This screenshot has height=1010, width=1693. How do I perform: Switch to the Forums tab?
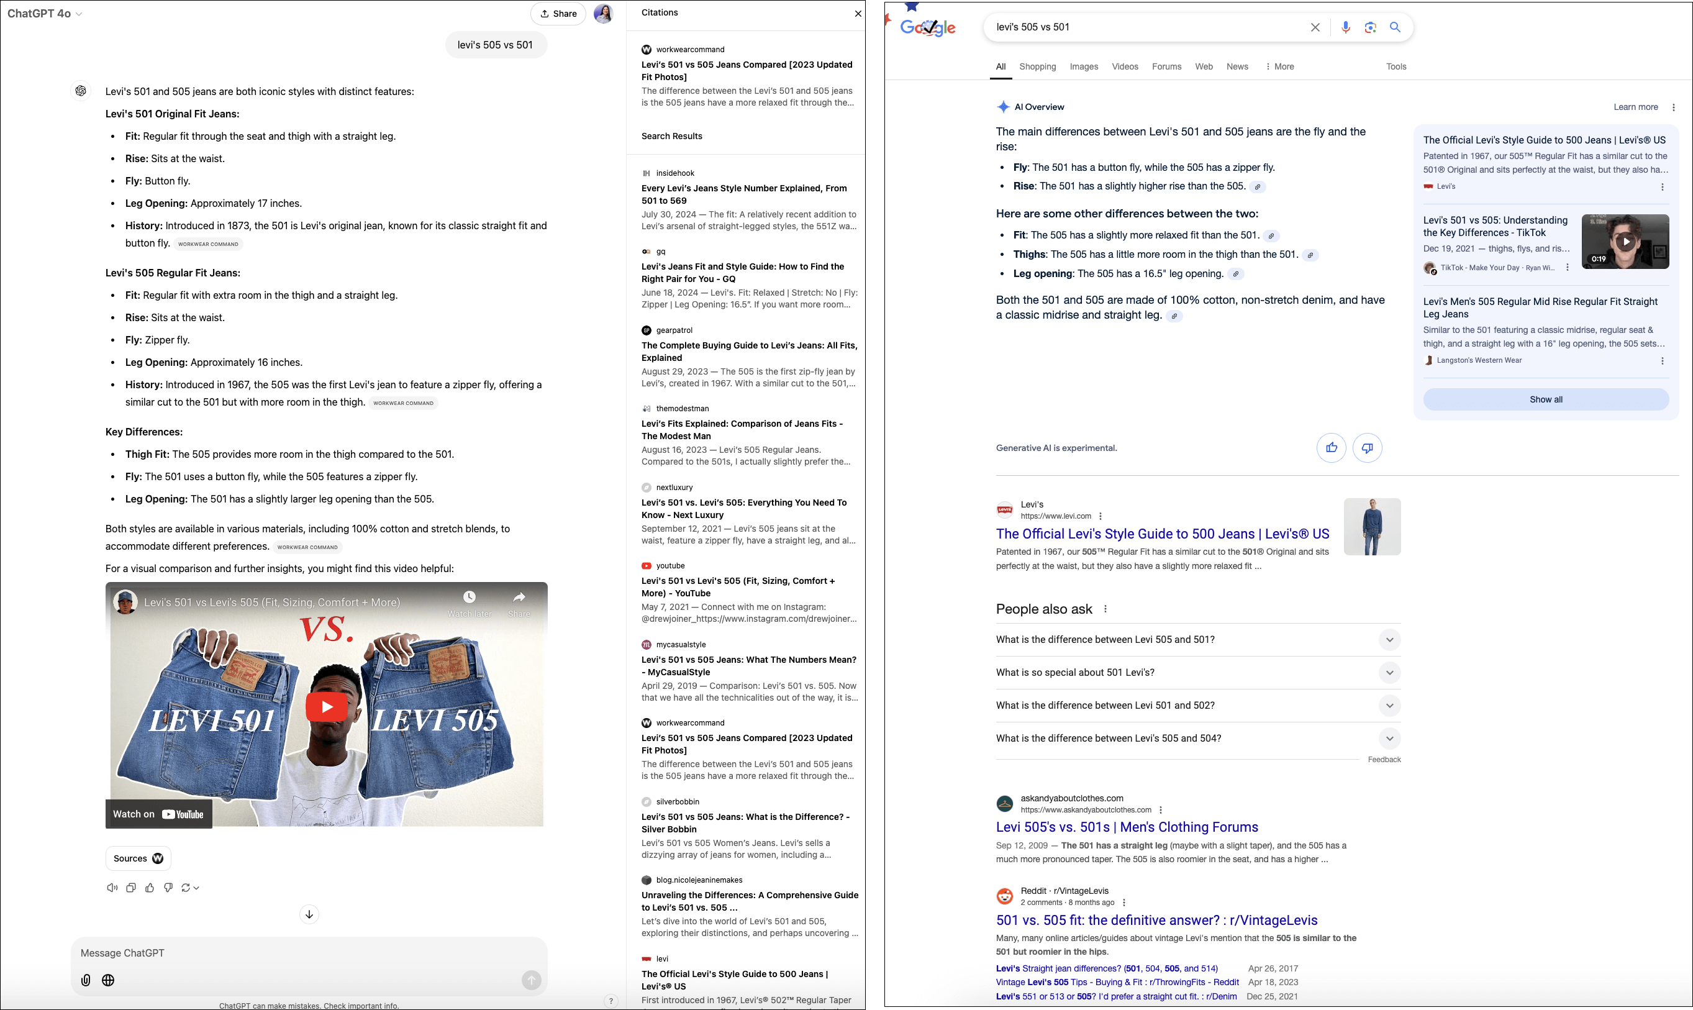[1166, 66]
